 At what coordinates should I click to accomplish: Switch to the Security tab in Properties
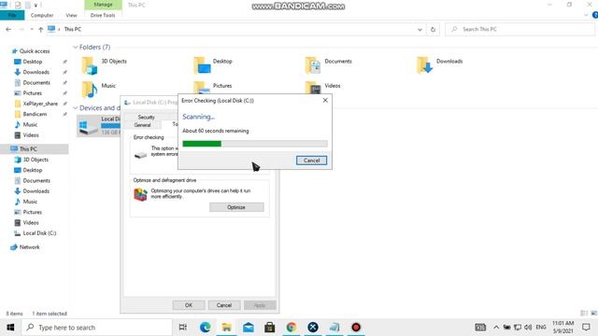point(146,117)
